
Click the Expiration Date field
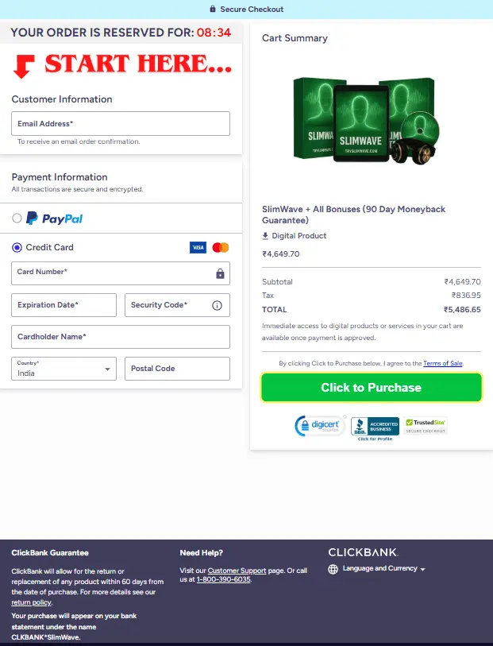(64, 305)
